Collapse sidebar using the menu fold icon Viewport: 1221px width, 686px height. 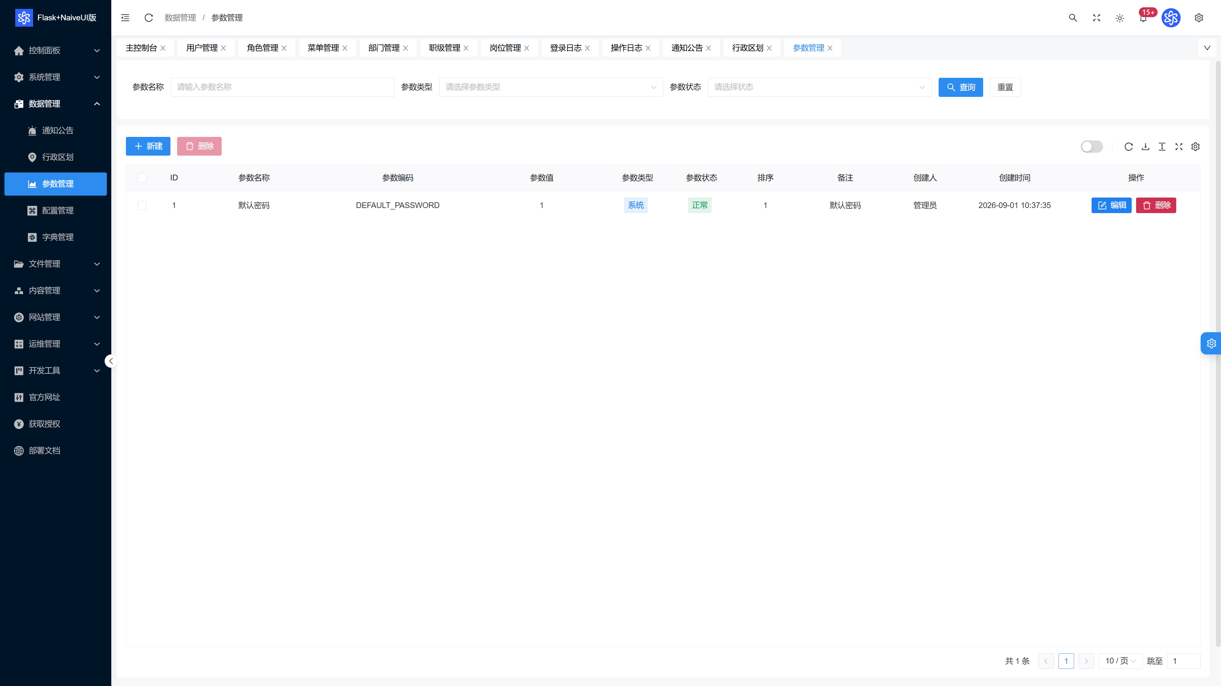point(125,17)
